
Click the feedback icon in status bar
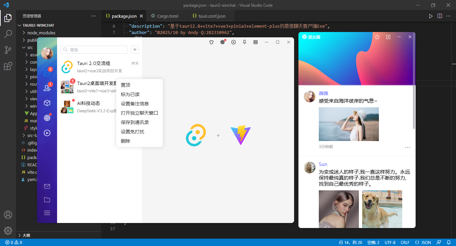(439, 242)
